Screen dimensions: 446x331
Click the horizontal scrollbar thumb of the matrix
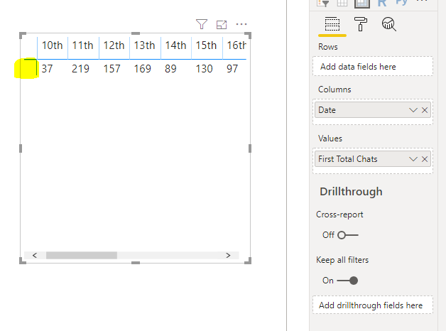coord(82,256)
